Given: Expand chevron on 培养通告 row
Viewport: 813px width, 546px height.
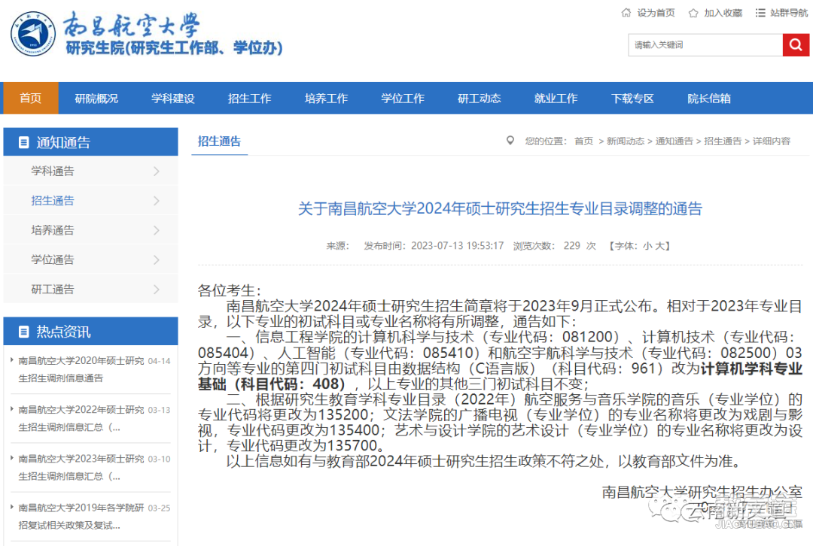Looking at the screenshot, I should [x=156, y=231].
